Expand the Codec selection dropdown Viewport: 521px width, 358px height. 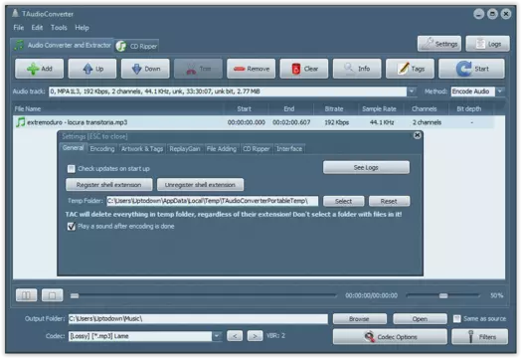point(217,336)
